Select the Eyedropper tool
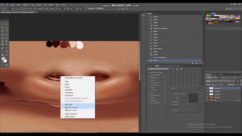Image resolution: width=242 pixels, height=136 pixels. pos(6,31)
